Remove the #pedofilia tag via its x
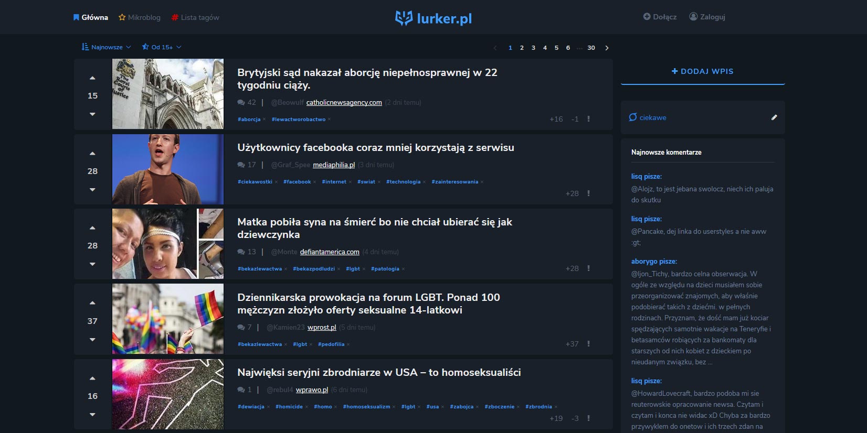This screenshot has height=433, width=867. tap(348, 344)
